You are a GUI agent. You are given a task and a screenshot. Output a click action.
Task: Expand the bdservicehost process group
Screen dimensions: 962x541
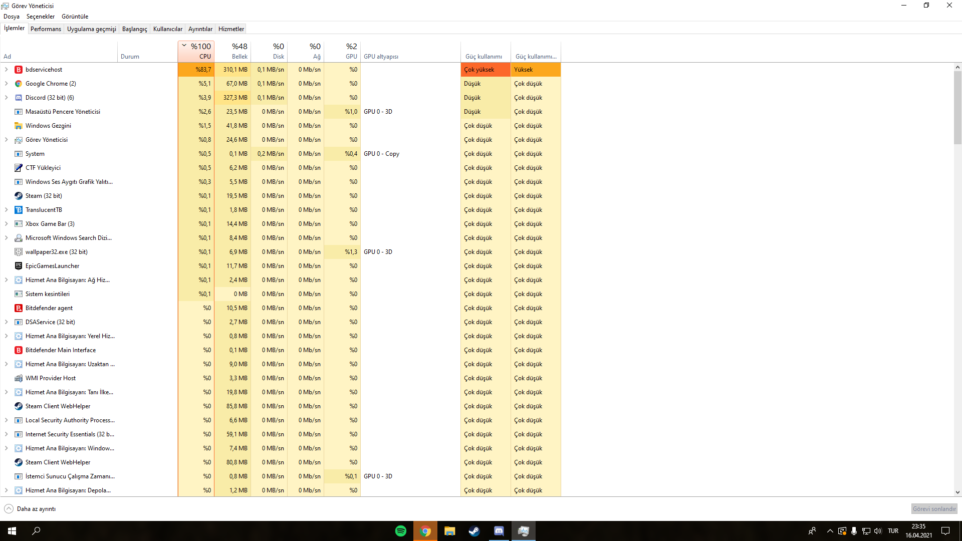(6, 70)
